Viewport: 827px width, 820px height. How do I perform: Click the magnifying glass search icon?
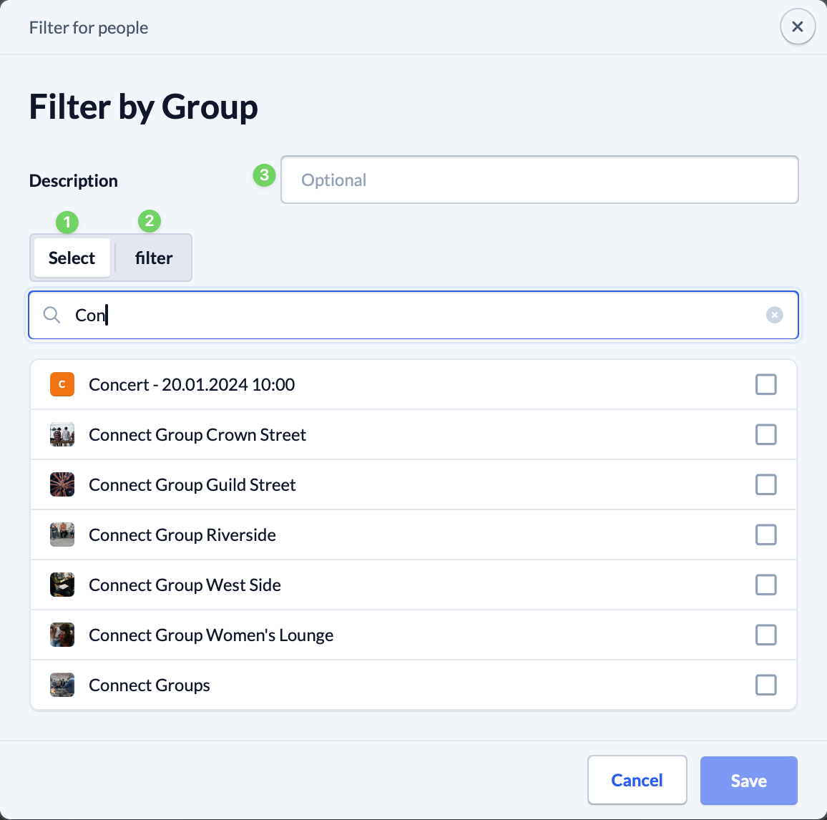pyautogui.click(x=52, y=315)
